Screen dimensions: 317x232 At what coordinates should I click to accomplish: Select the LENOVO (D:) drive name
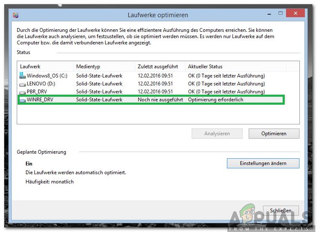tap(41, 84)
